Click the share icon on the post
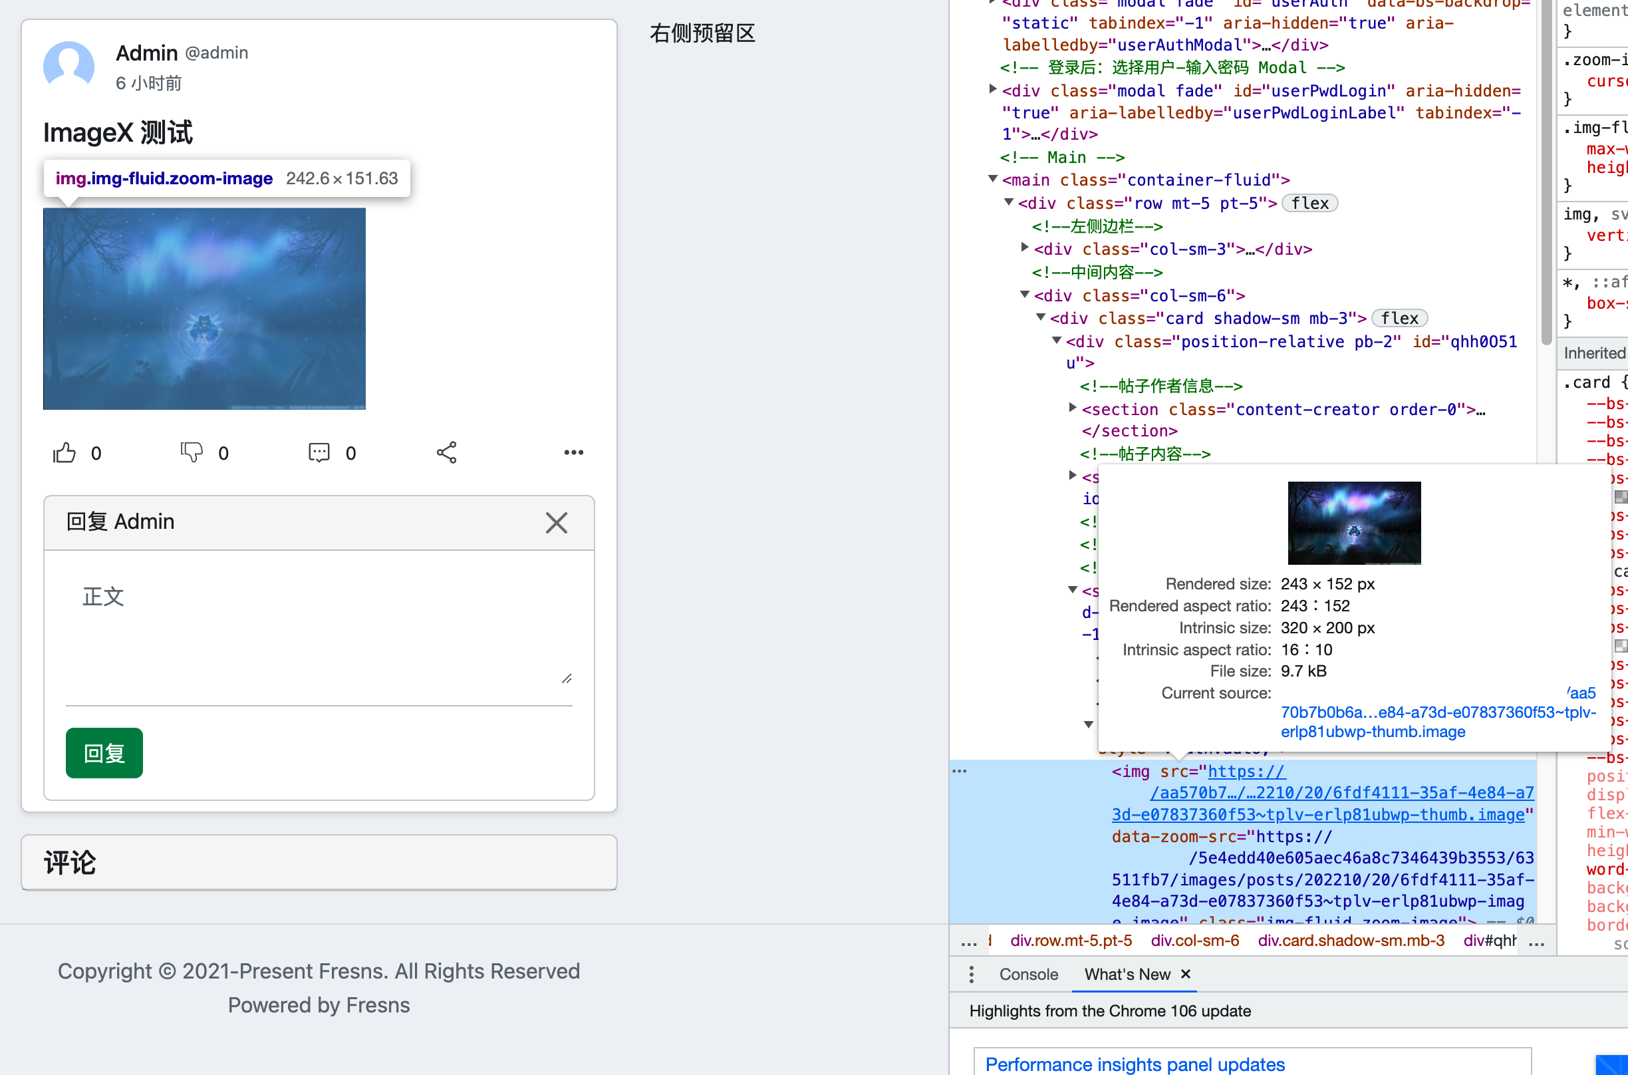1628x1075 pixels. click(447, 452)
